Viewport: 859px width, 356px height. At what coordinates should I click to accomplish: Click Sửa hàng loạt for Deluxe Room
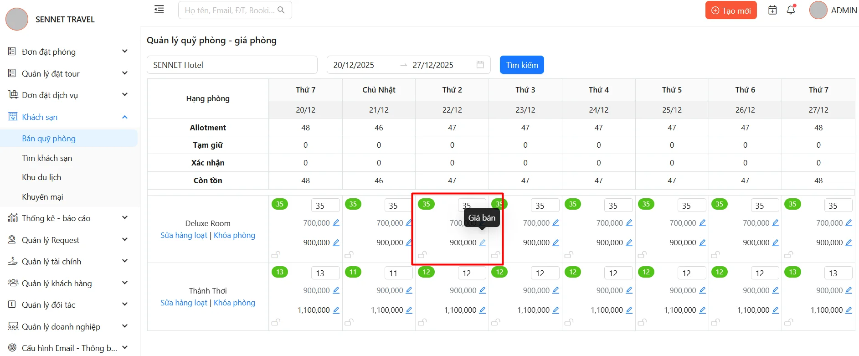[184, 235]
